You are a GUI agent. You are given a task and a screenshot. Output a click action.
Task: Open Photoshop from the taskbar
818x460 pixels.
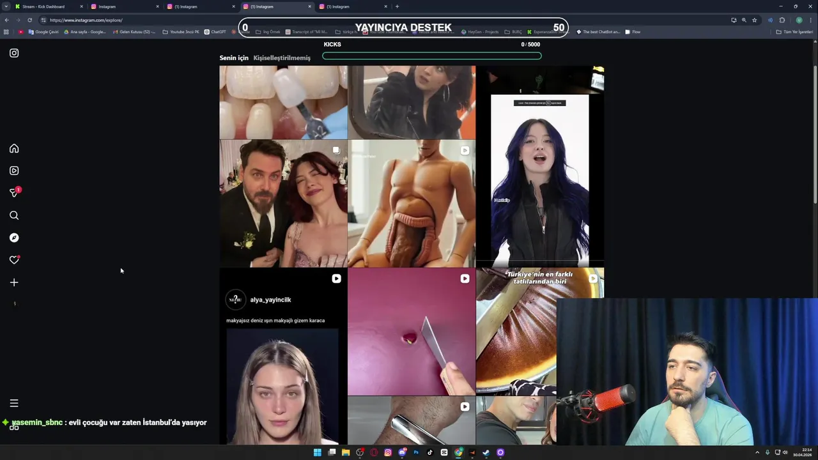(416, 452)
